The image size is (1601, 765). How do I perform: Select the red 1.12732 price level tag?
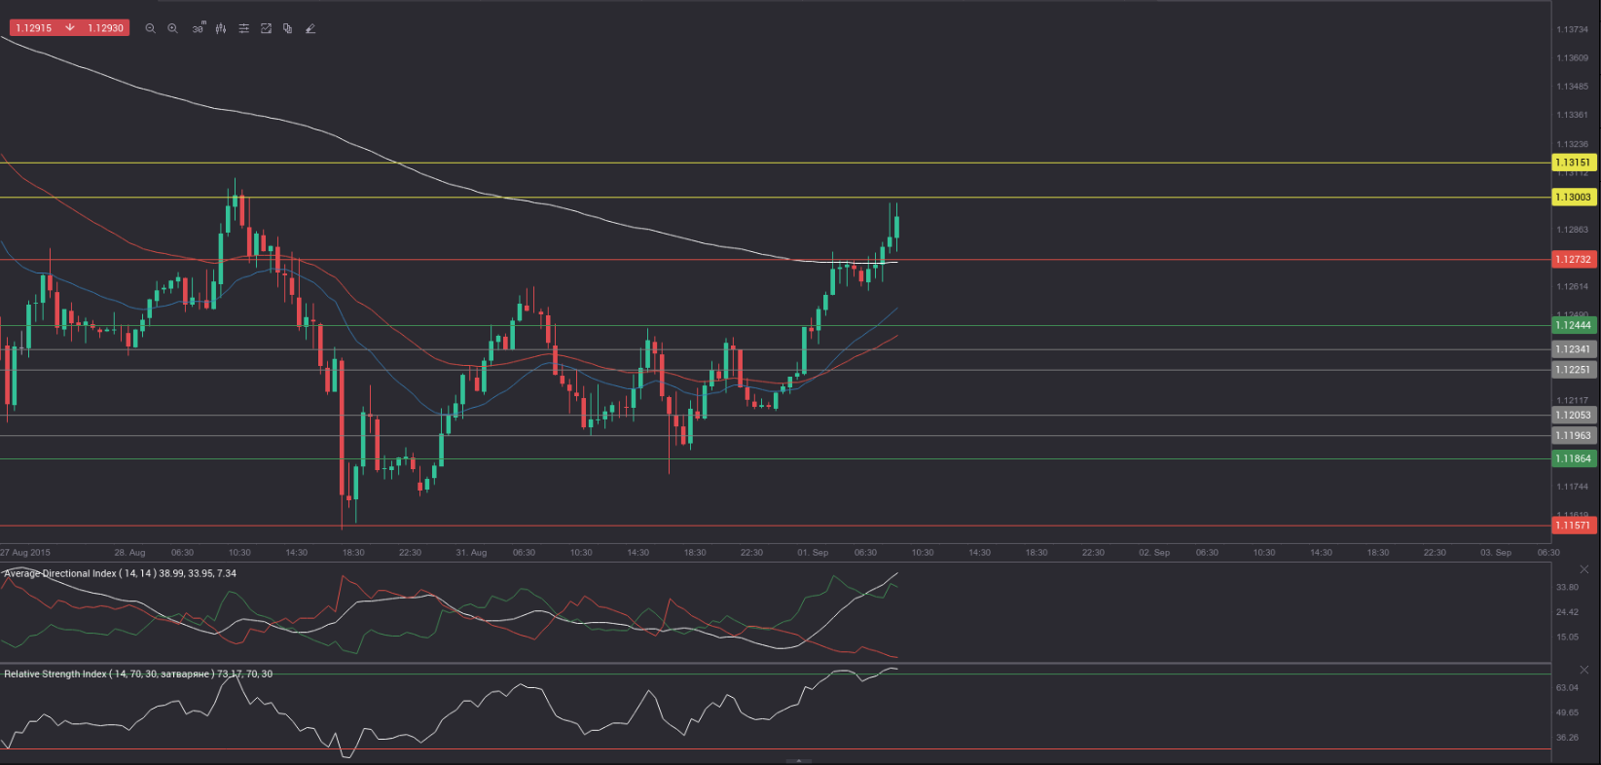click(x=1572, y=260)
